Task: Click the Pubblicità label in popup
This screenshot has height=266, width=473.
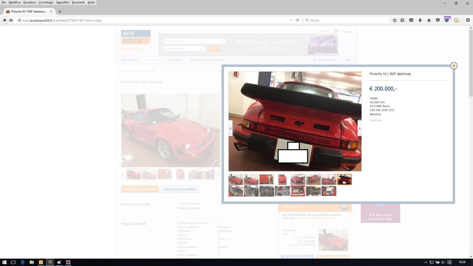Action: tap(376, 121)
